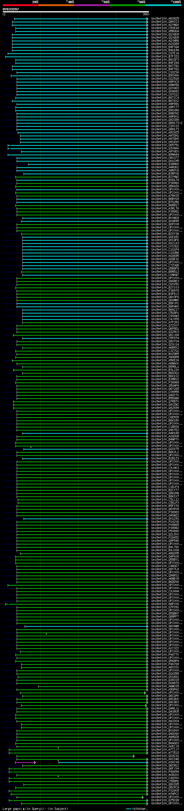The width and height of the screenshot is (184, 811).
Task: Open the UniRef100_C6TEJ6 entry
Action: [165, 54]
